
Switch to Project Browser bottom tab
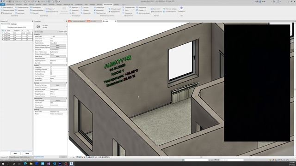point(19,157)
